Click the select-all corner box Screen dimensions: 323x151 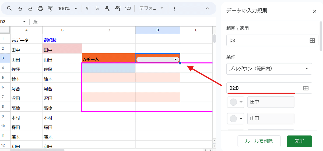click(x=5, y=30)
